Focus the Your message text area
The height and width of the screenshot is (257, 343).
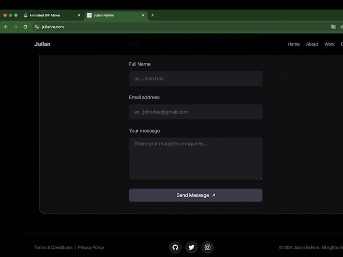click(196, 158)
